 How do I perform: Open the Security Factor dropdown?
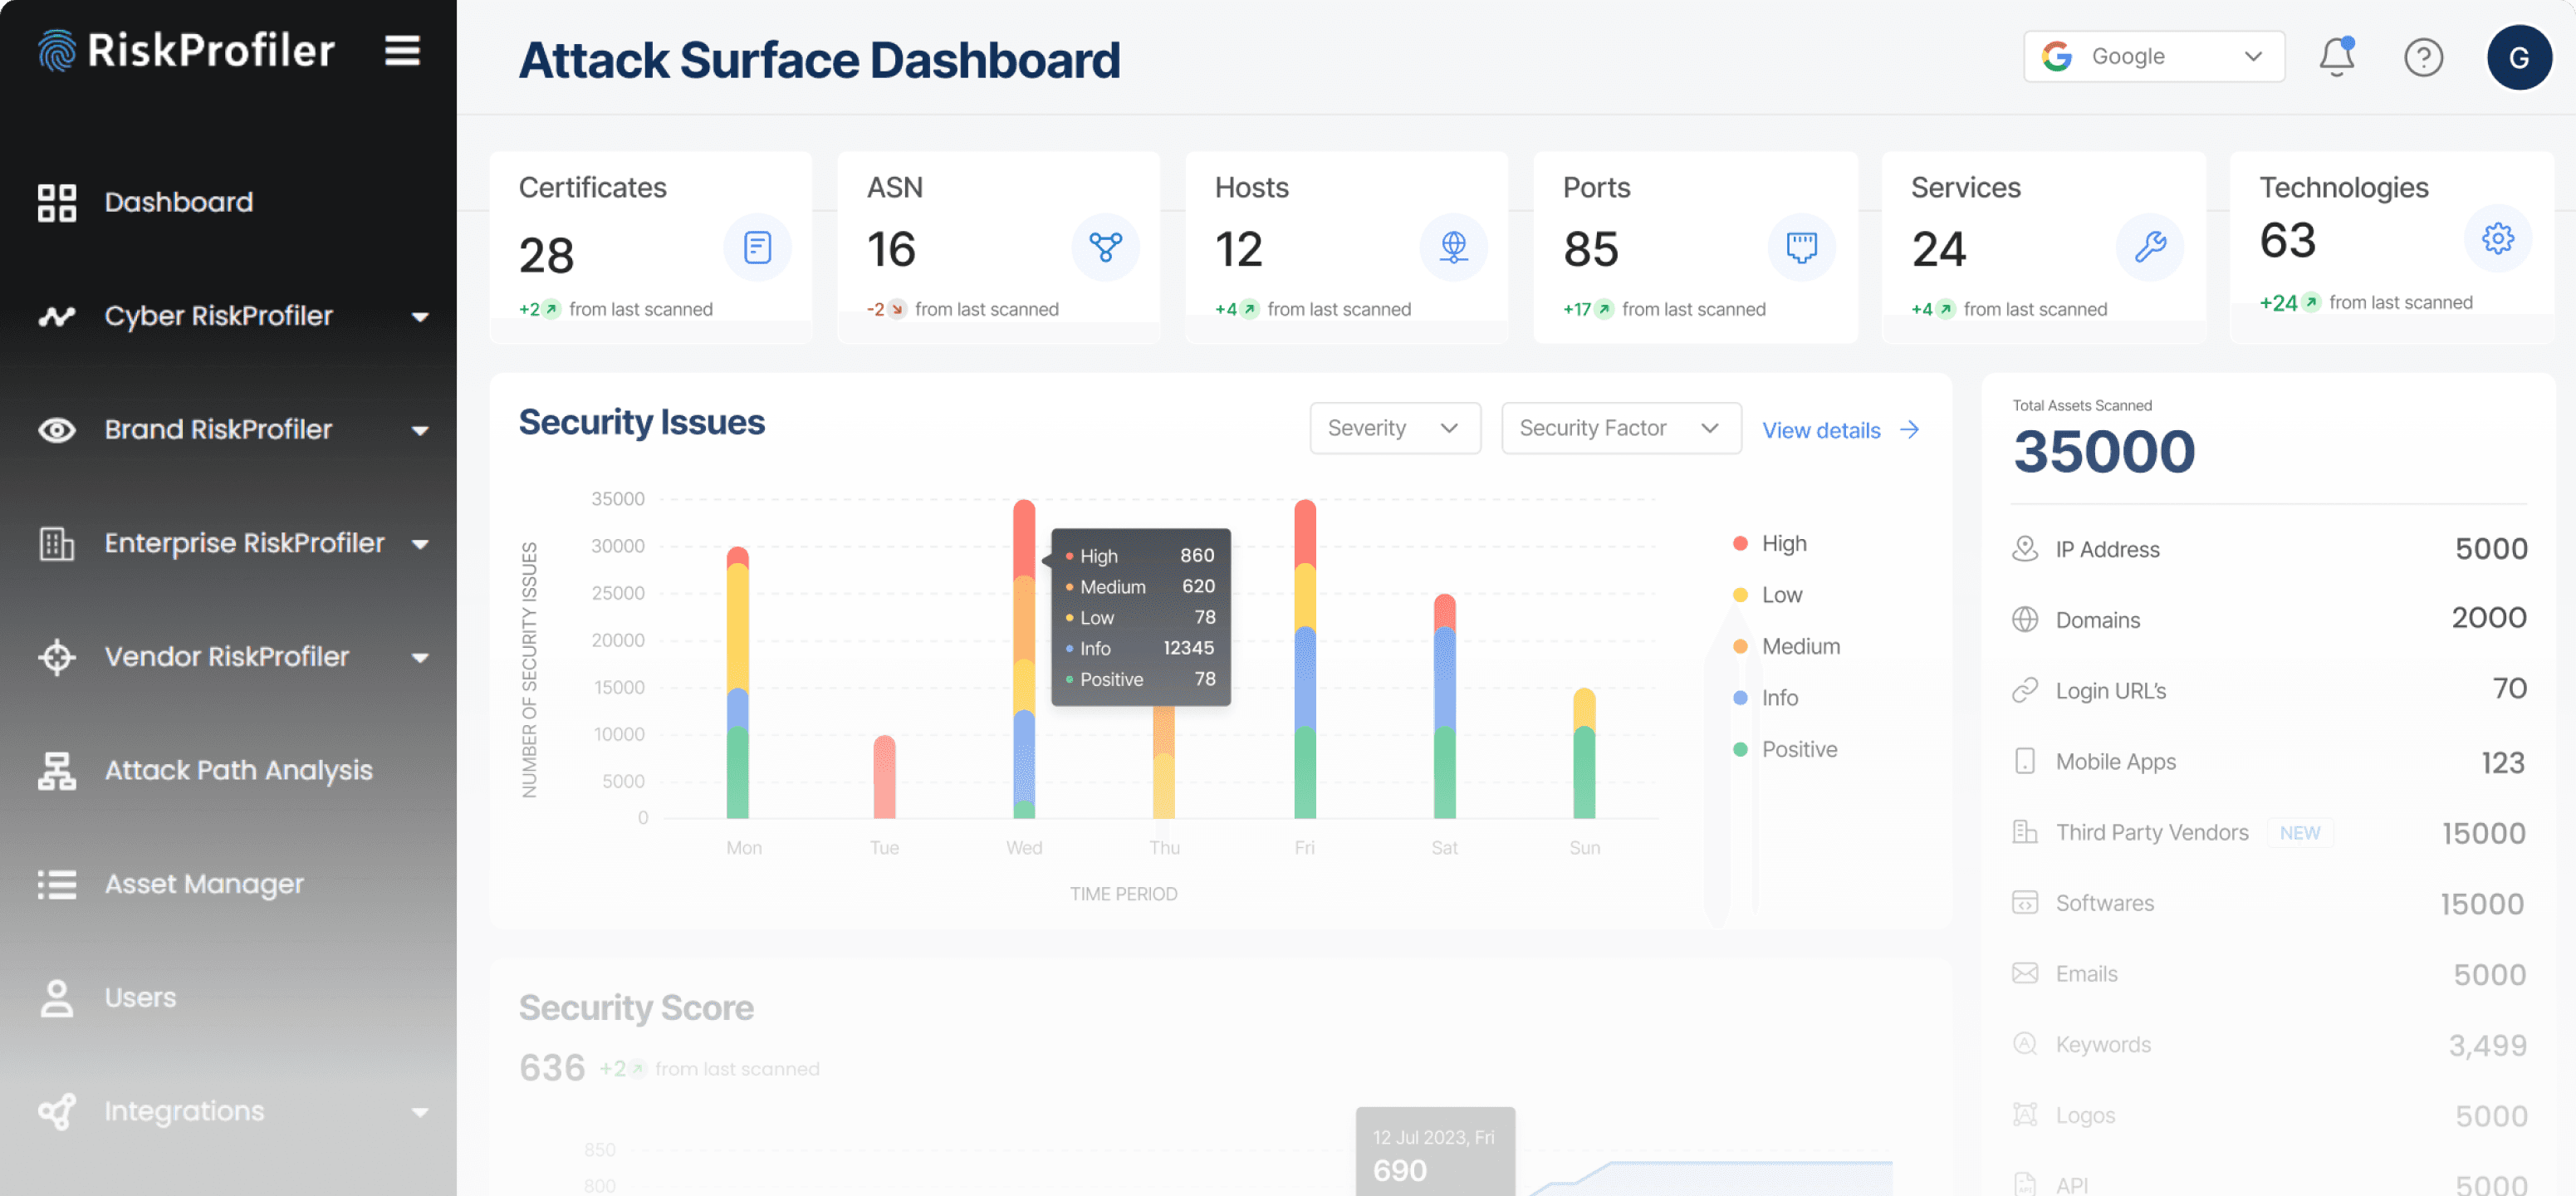pyautogui.click(x=1620, y=428)
